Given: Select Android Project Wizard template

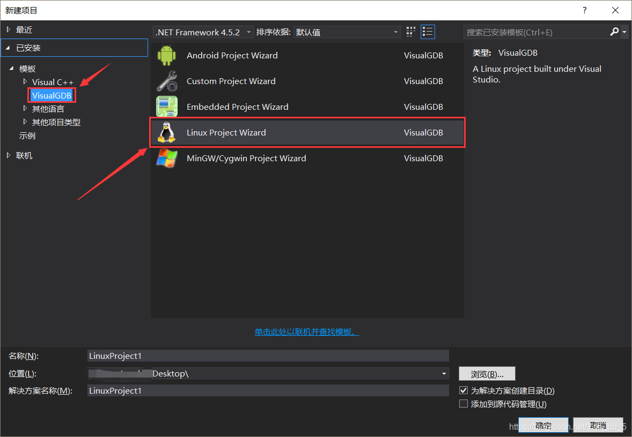Looking at the screenshot, I should point(307,56).
